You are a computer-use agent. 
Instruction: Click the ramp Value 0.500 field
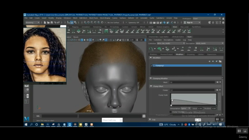tap(200, 108)
